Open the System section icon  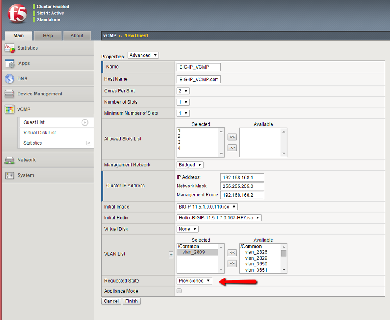tap(10, 175)
